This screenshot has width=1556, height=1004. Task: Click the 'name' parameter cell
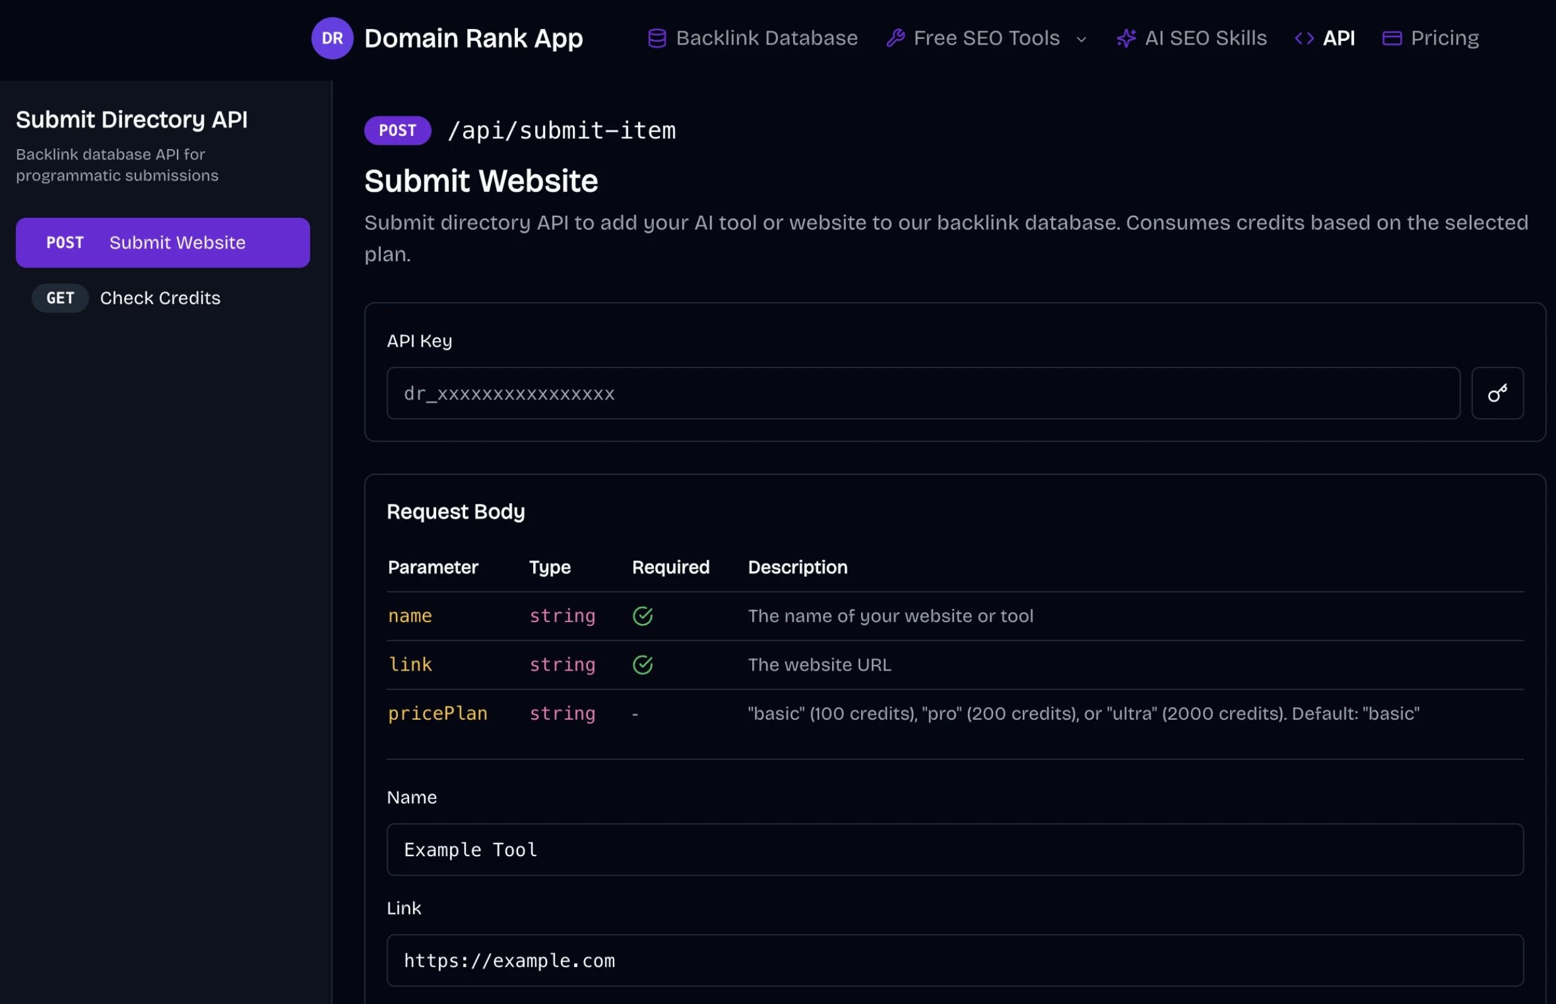point(410,616)
